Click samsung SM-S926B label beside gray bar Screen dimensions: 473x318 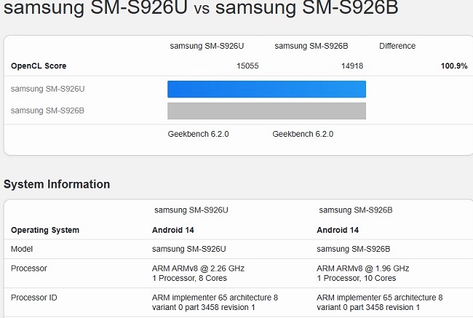47,111
